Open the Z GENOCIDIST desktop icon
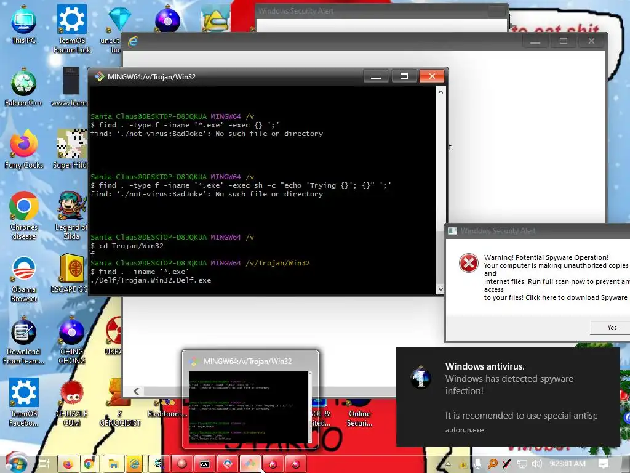 click(x=120, y=402)
